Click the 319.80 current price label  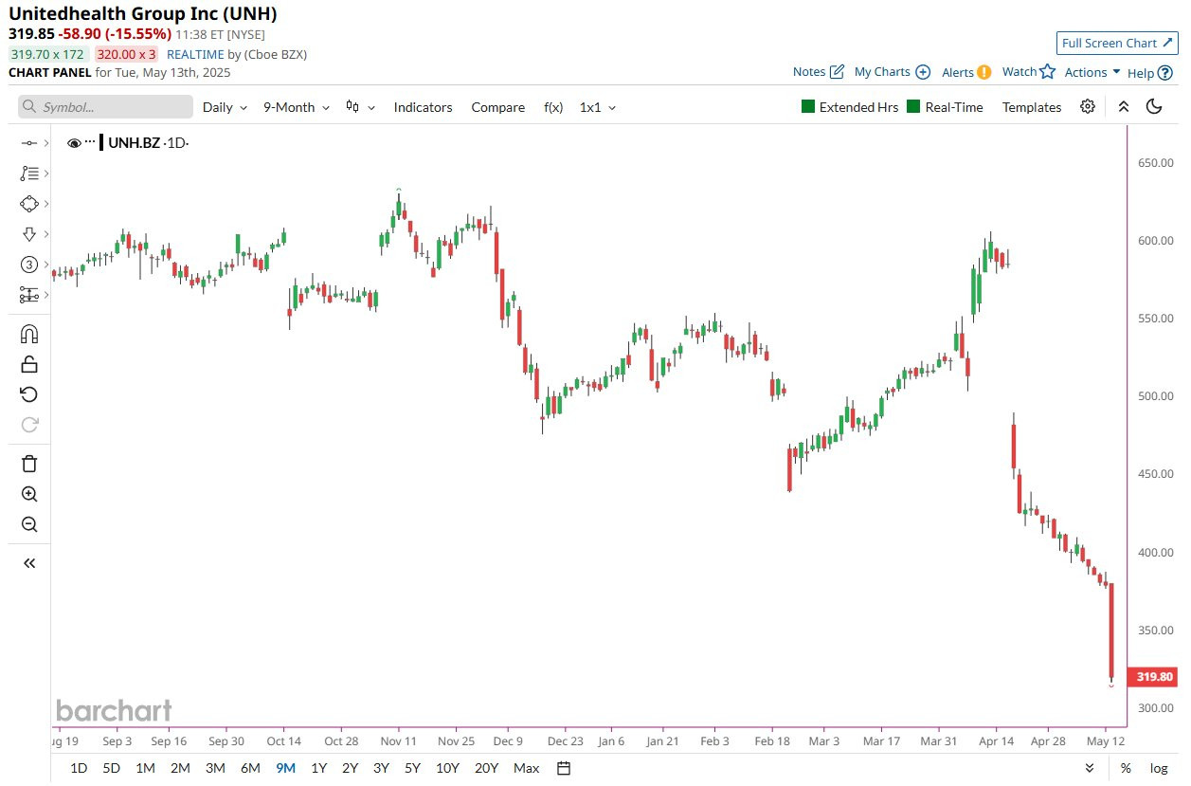(x=1153, y=677)
